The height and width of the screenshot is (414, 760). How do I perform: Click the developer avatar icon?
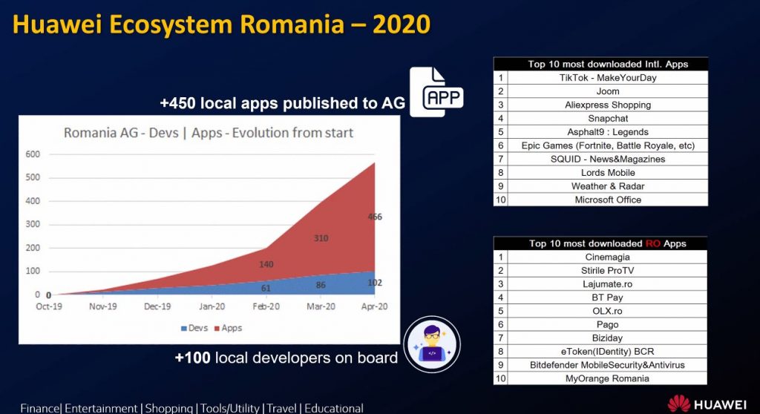click(x=432, y=344)
